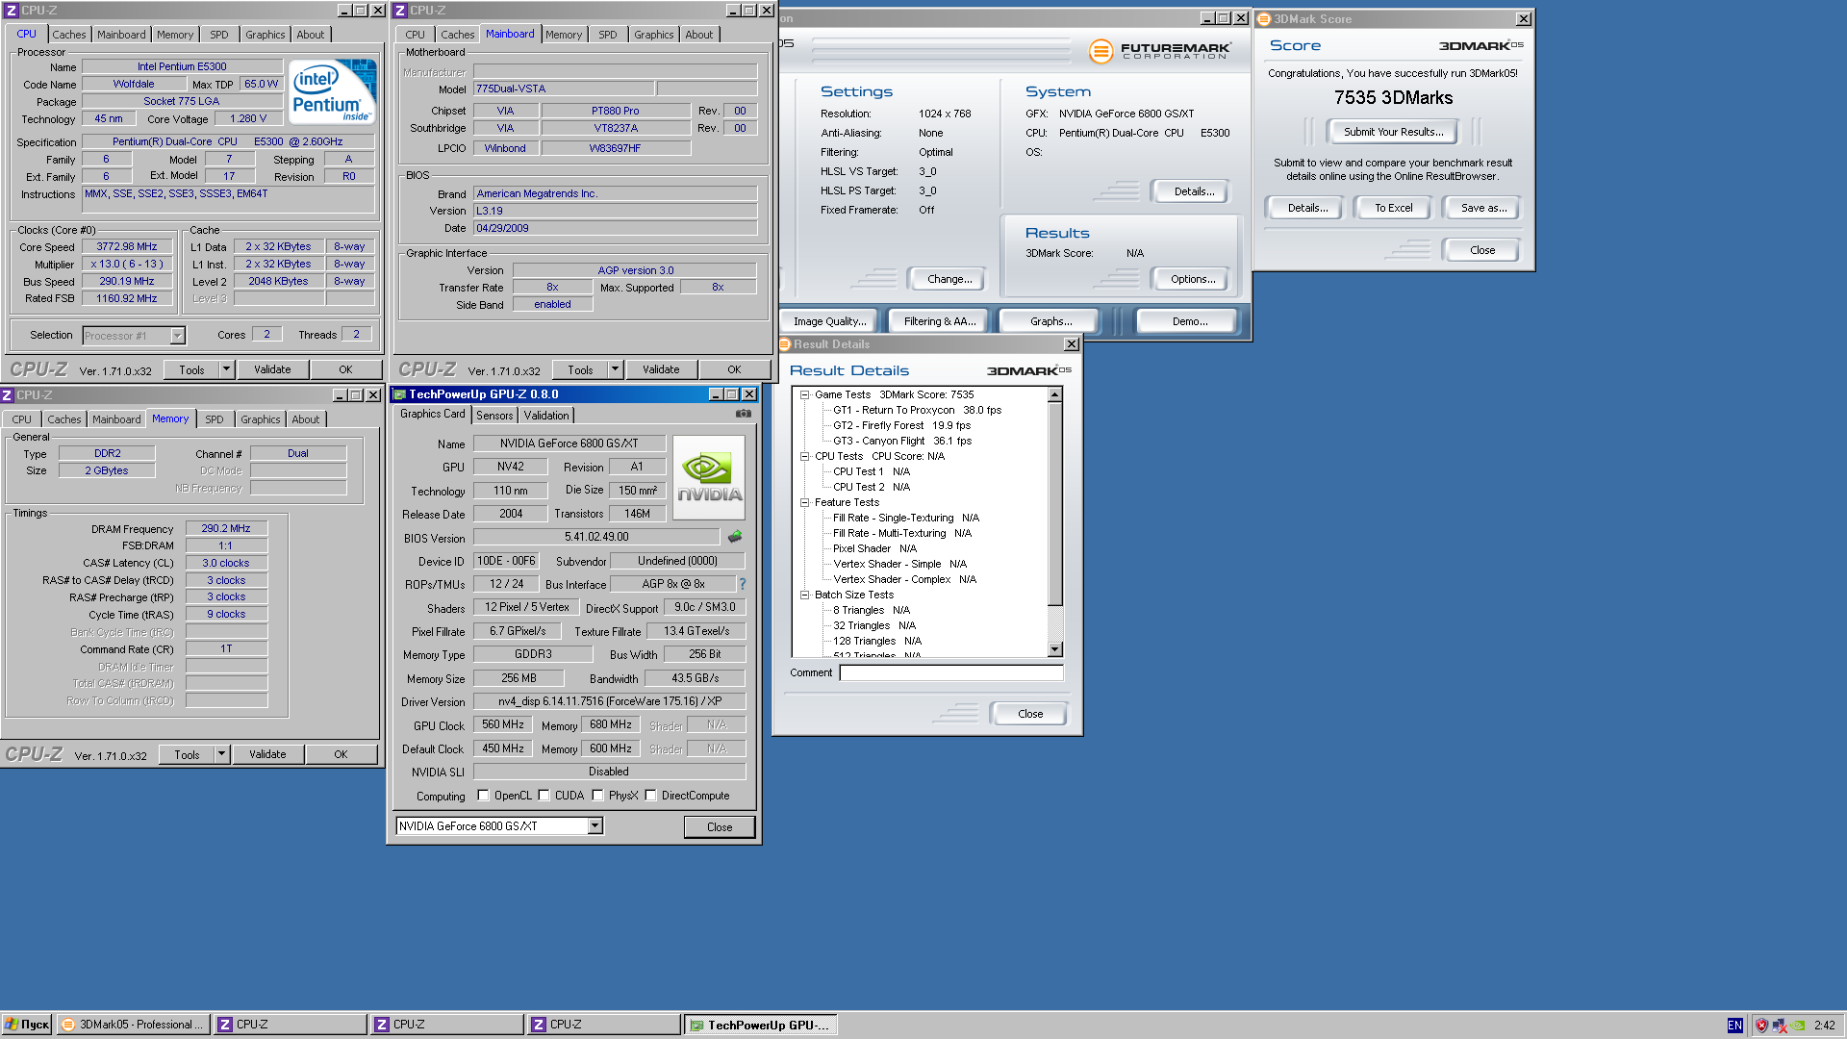This screenshot has height=1039, width=1847.
Task: Click the taskbar clock showing 2:42
Action: pos(1824,1026)
